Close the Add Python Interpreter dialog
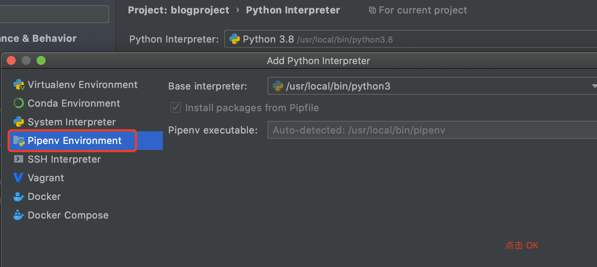Image resolution: width=597 pixels, height=267 pixels. 11,60
